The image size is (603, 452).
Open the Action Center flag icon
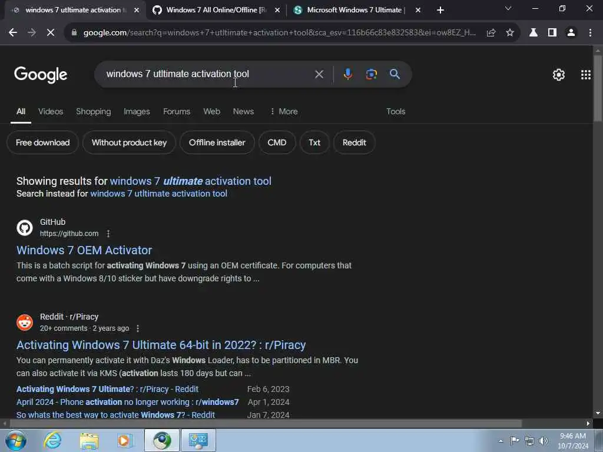tap(515, 441)
